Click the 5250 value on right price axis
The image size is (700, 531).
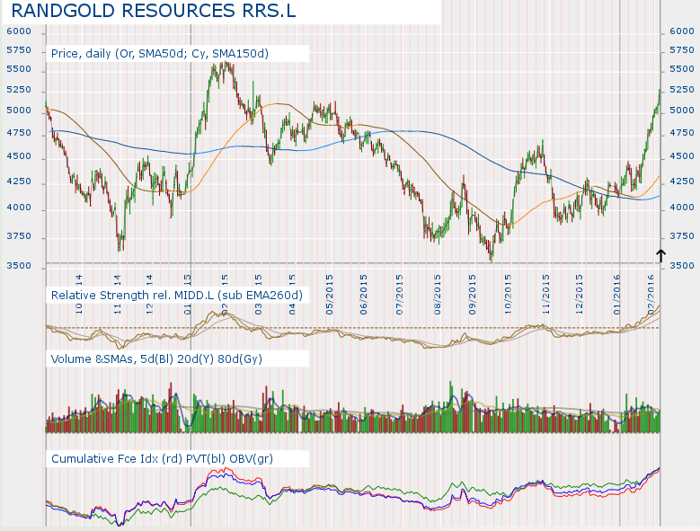(x=682, y=90)
